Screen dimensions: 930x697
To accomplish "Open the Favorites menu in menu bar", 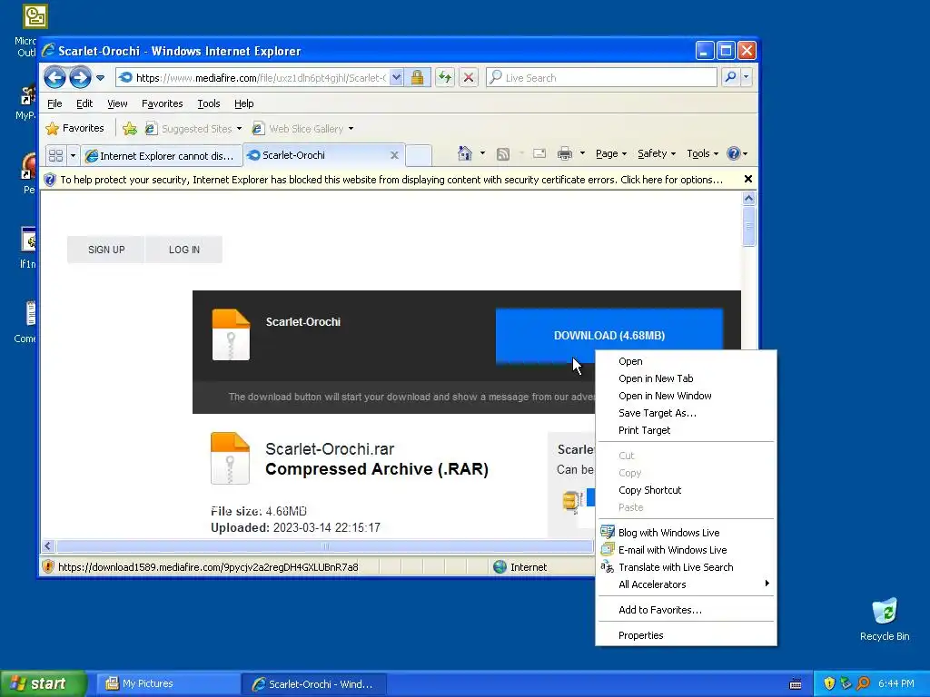I will tap(162, 103).
